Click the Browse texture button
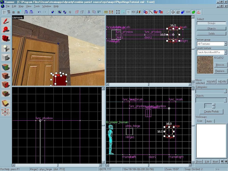228x171 pixels. (220, 65)
